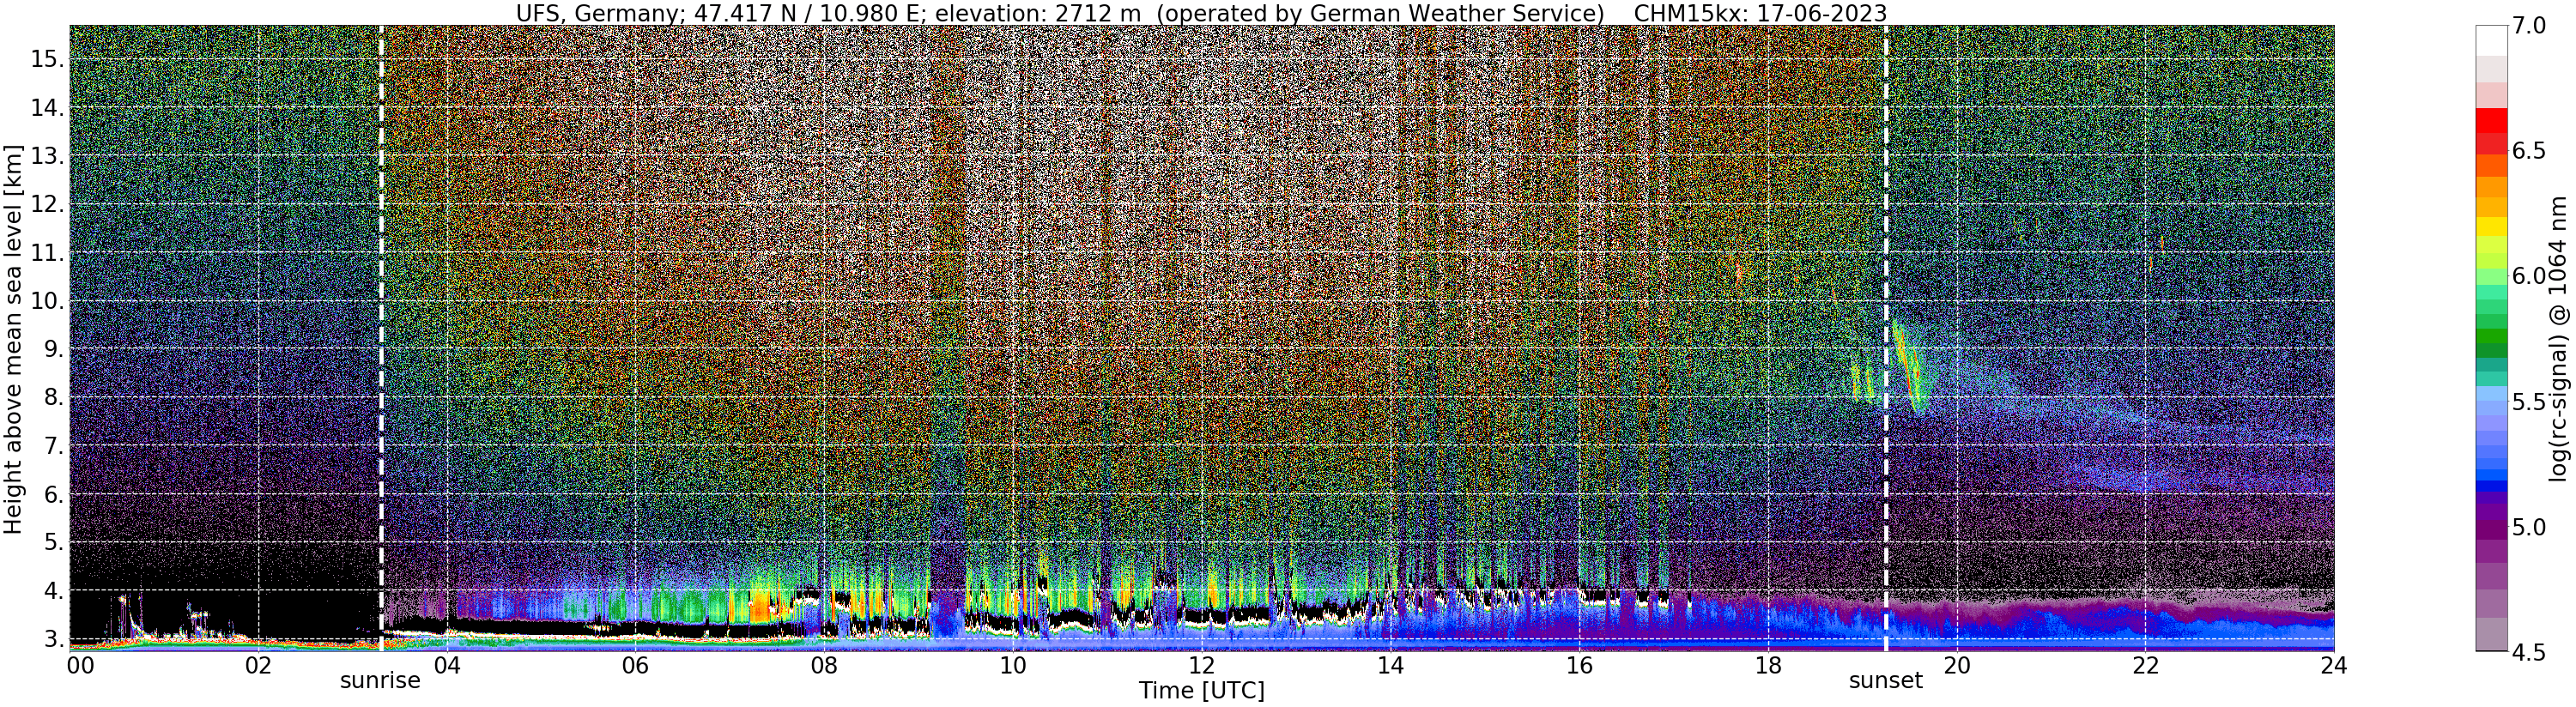Screen dimensions: 2576x707
Task: Click the '14.' tick on the height axis
Action: pos(47,109)
